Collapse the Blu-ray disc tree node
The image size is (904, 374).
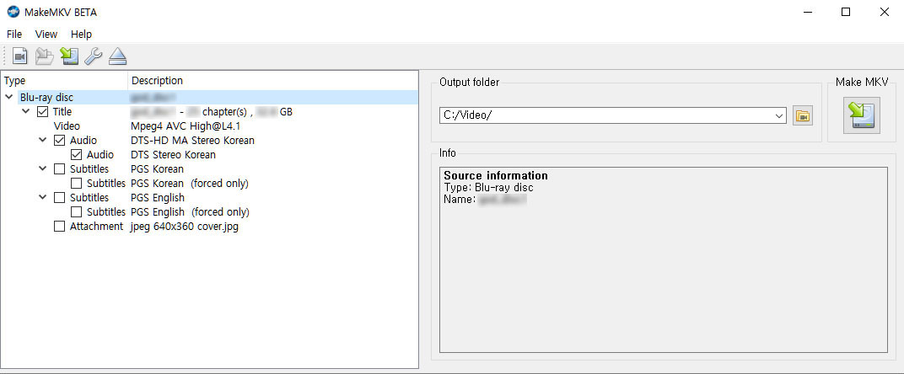click(x=8, y=98)
